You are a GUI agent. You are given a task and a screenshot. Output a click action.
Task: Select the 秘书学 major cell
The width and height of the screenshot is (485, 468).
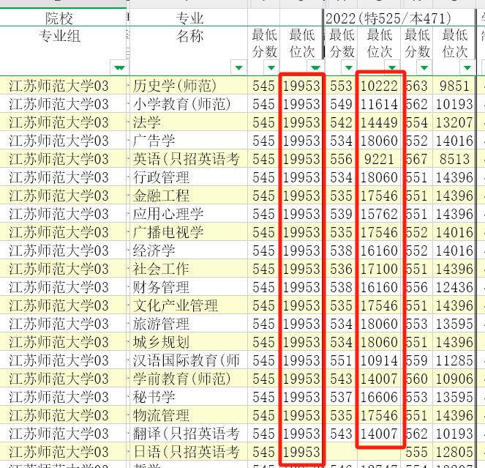coord(189,397)
